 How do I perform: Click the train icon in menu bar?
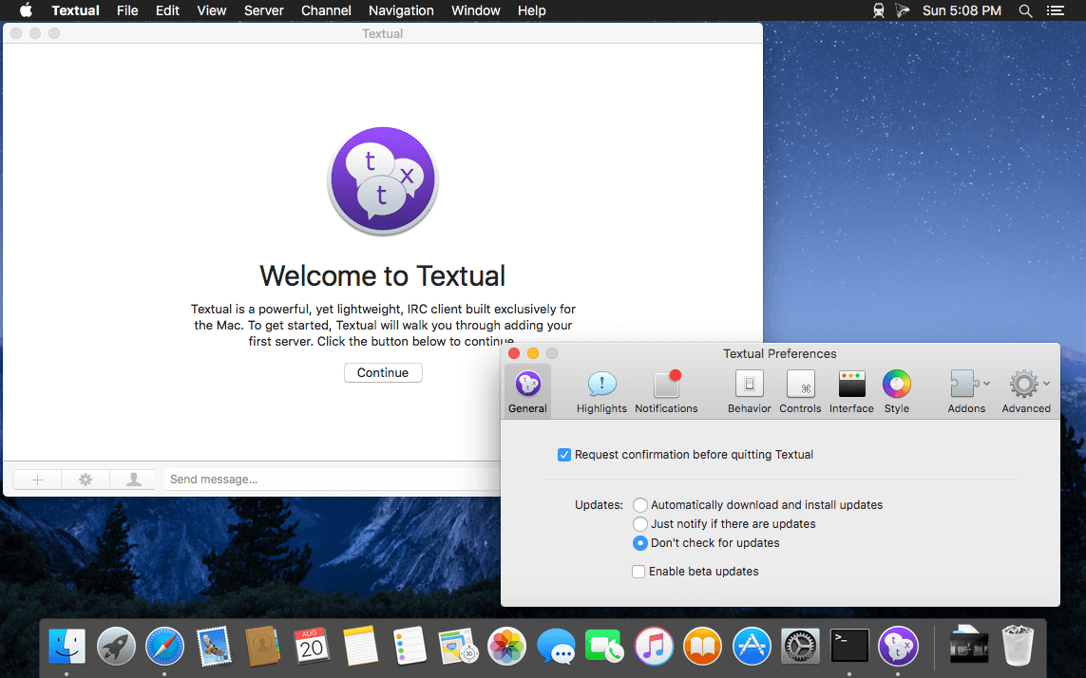tap(879, 10)
